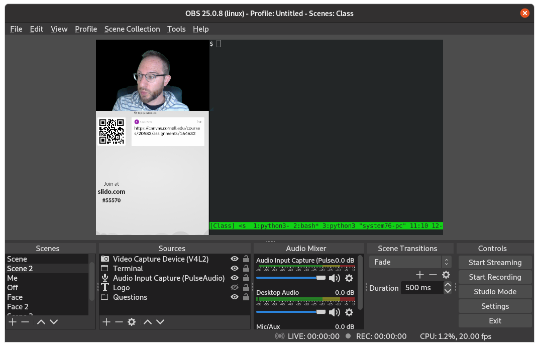Screen dimensions: 539x347
Task: Open the Profile menu
Action: click(86, 29)
